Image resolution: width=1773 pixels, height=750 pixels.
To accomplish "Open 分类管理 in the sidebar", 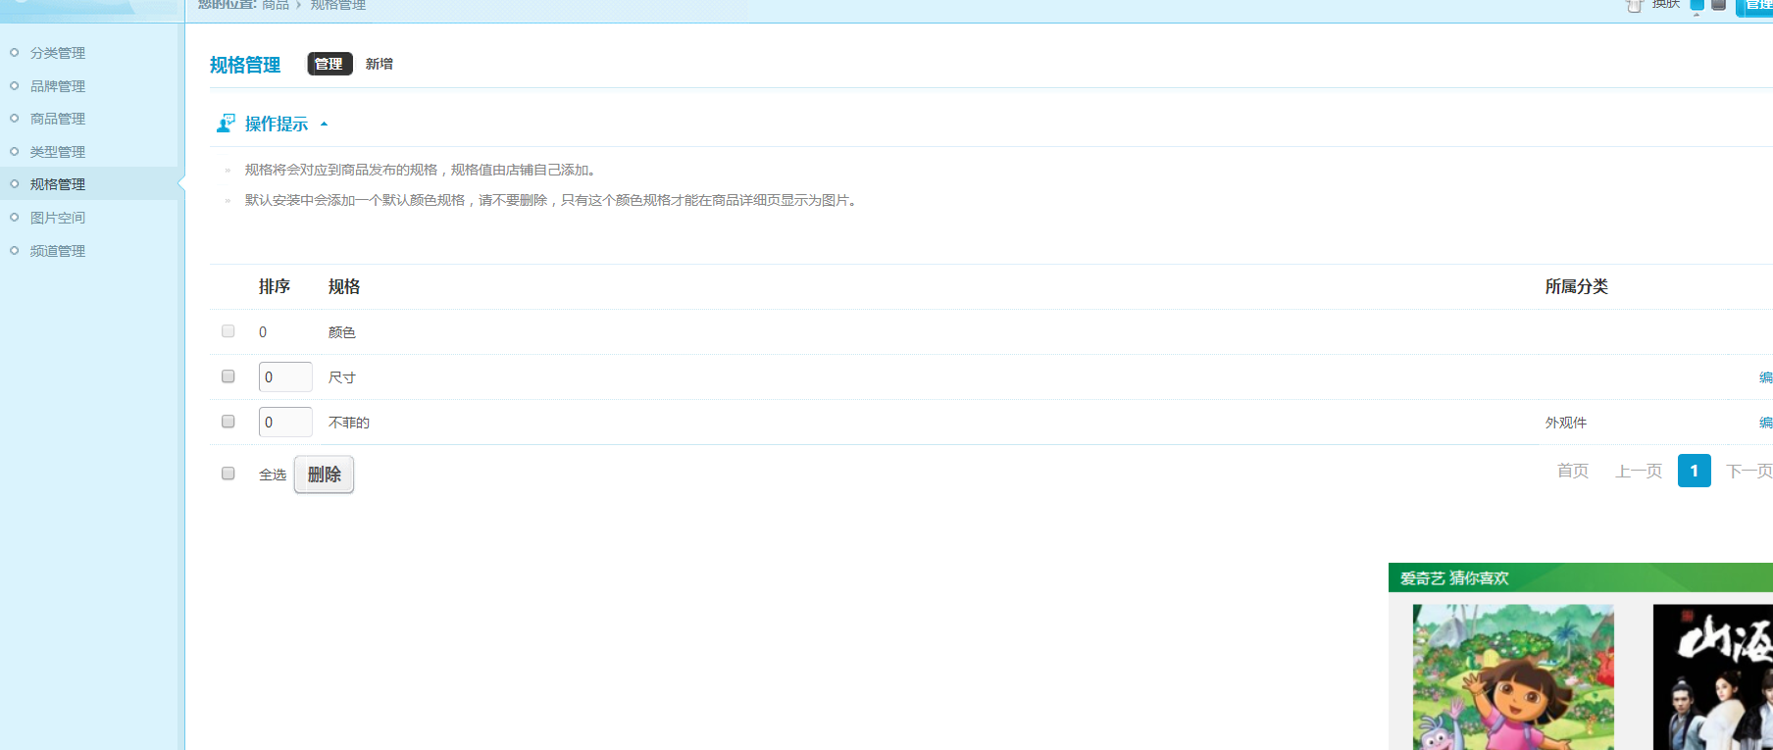I will [57, 53].
